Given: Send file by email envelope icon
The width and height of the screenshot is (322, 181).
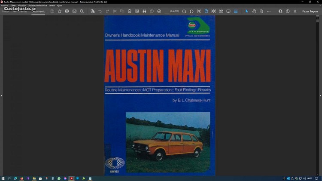Looking at the screenshot, I should click(x=74, y=11).
